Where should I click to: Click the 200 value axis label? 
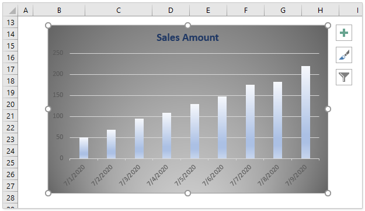pyautogui.click(x=58, y=74)
